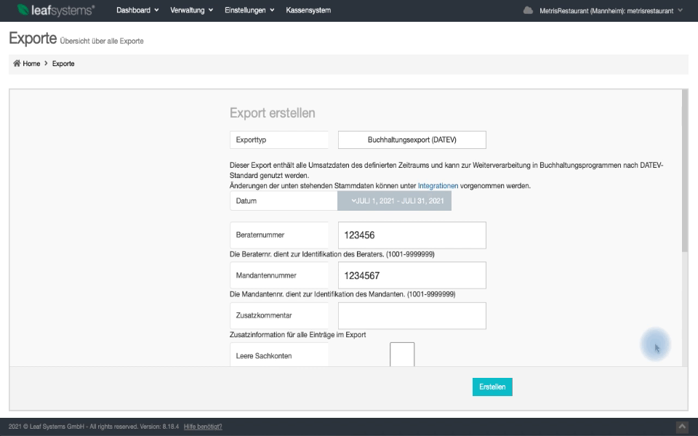698x436 pixels.
Task: Expand the Einstellungen menu
Action: tap(249, 10)
